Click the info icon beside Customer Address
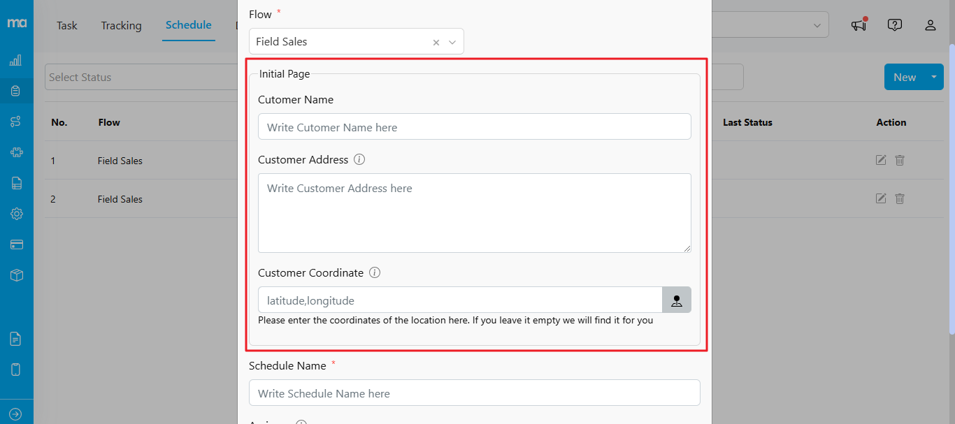 (x=359, y=159)
